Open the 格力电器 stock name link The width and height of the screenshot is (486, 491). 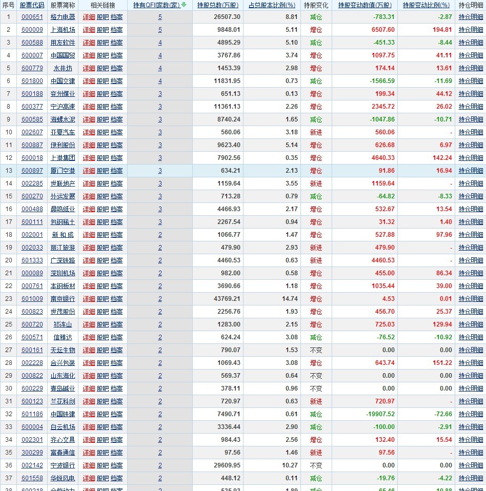click(x=63, y=17)
